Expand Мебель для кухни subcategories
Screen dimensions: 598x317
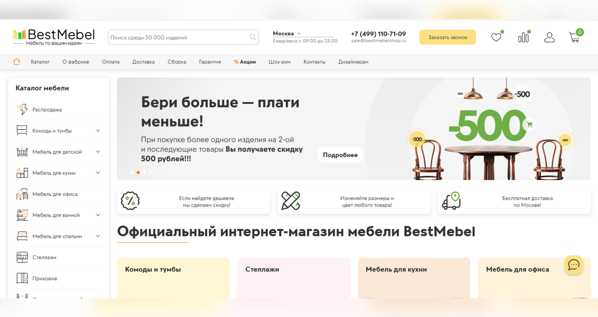coord(98,173)
